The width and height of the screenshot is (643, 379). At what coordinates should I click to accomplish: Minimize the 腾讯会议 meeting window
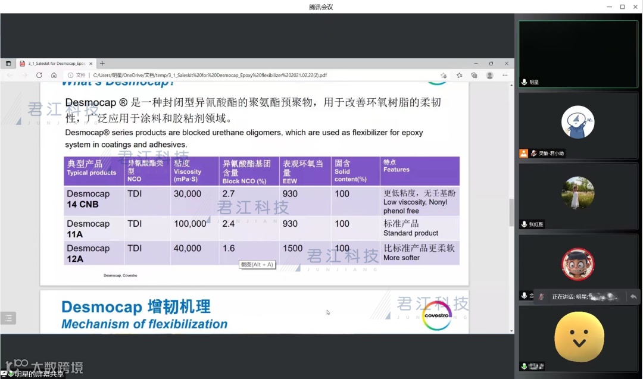coord(610,7)
